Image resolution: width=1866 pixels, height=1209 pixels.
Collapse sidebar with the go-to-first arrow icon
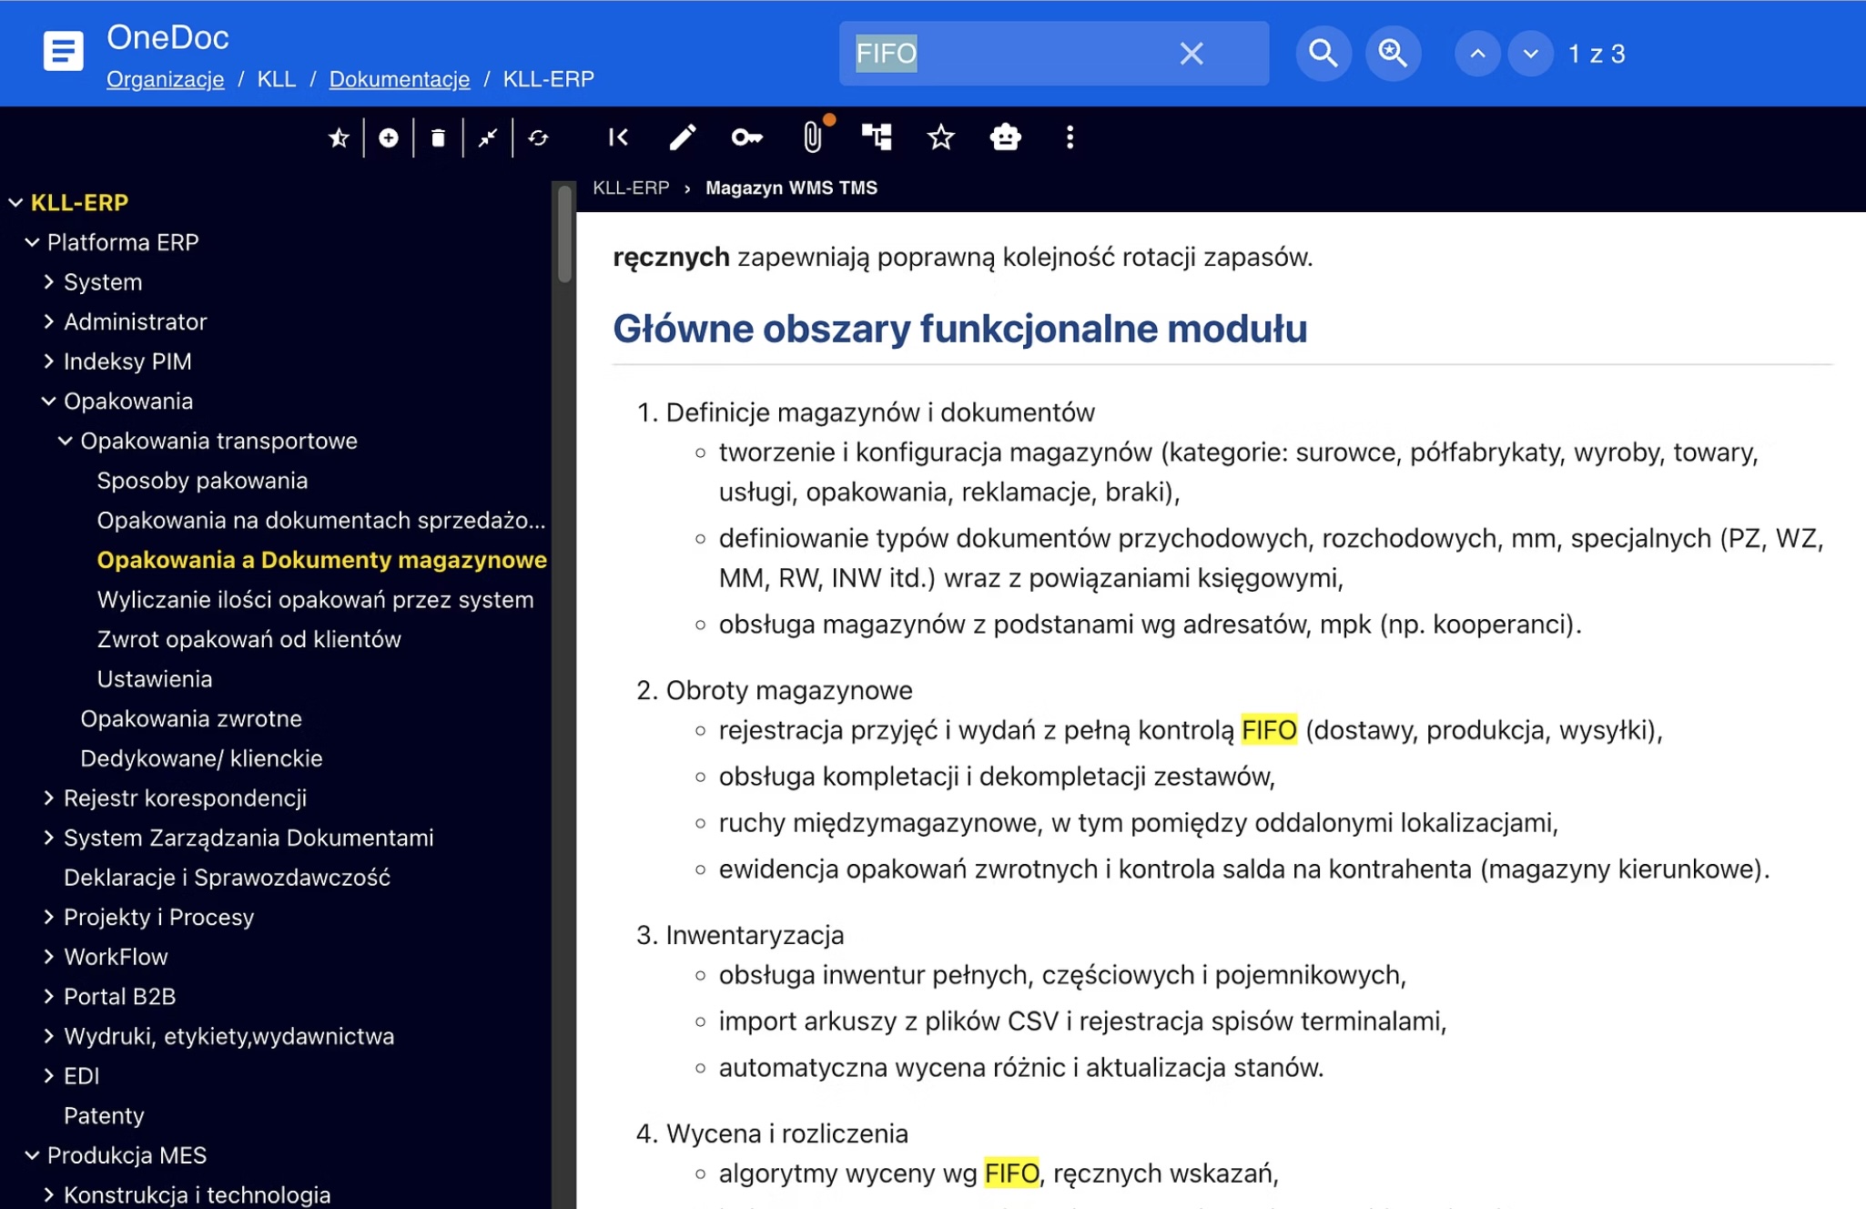click(618, 137)
